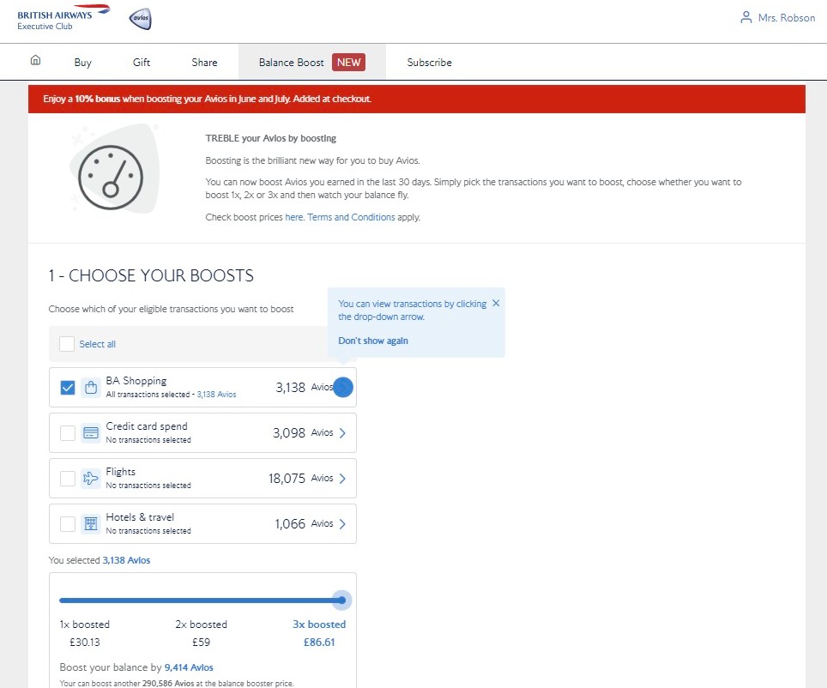Expand Credit card spend transactions
Viewport: 827px width, 688px height.
coord(341,432)
